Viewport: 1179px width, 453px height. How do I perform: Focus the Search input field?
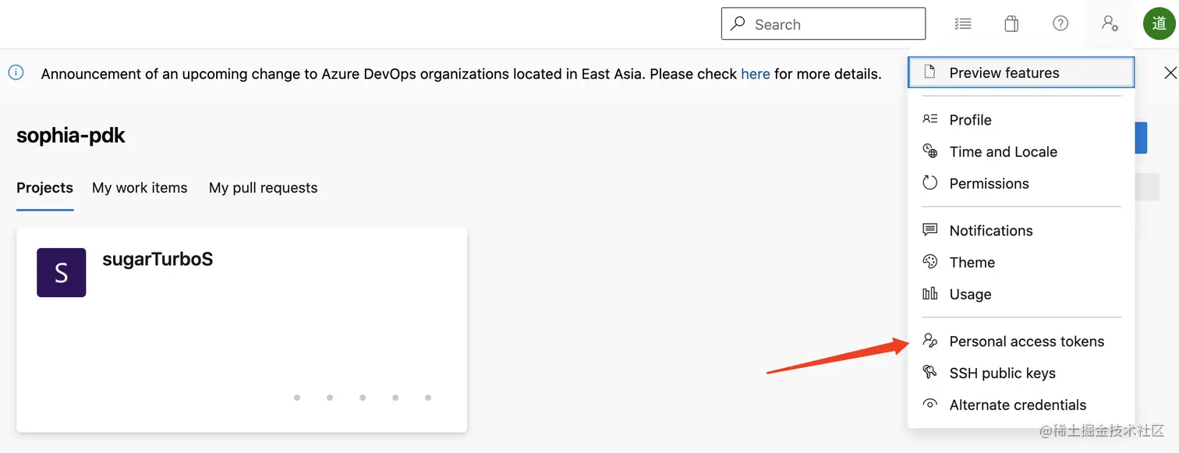[823, 24]
